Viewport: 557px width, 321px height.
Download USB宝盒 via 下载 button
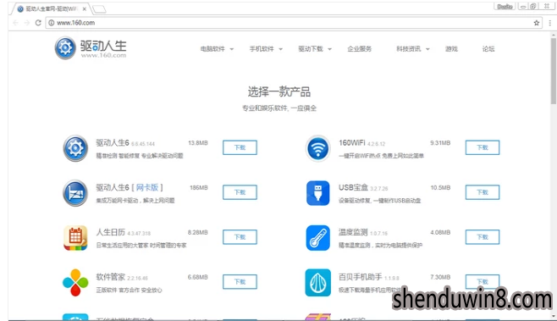click(x=483, y=192)
